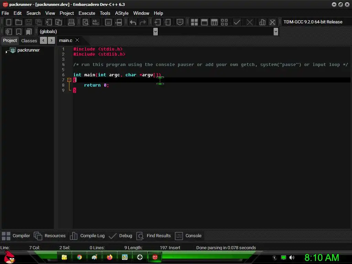Open the Search menu
The image size is (352, 264).
pos(33,13)
